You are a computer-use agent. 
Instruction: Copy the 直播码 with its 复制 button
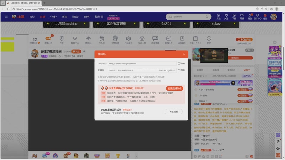pos(181,70)
